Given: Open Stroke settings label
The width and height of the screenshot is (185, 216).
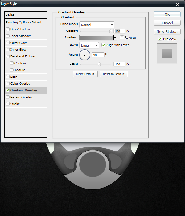Looking at the screenshot, I should (15, 104).
